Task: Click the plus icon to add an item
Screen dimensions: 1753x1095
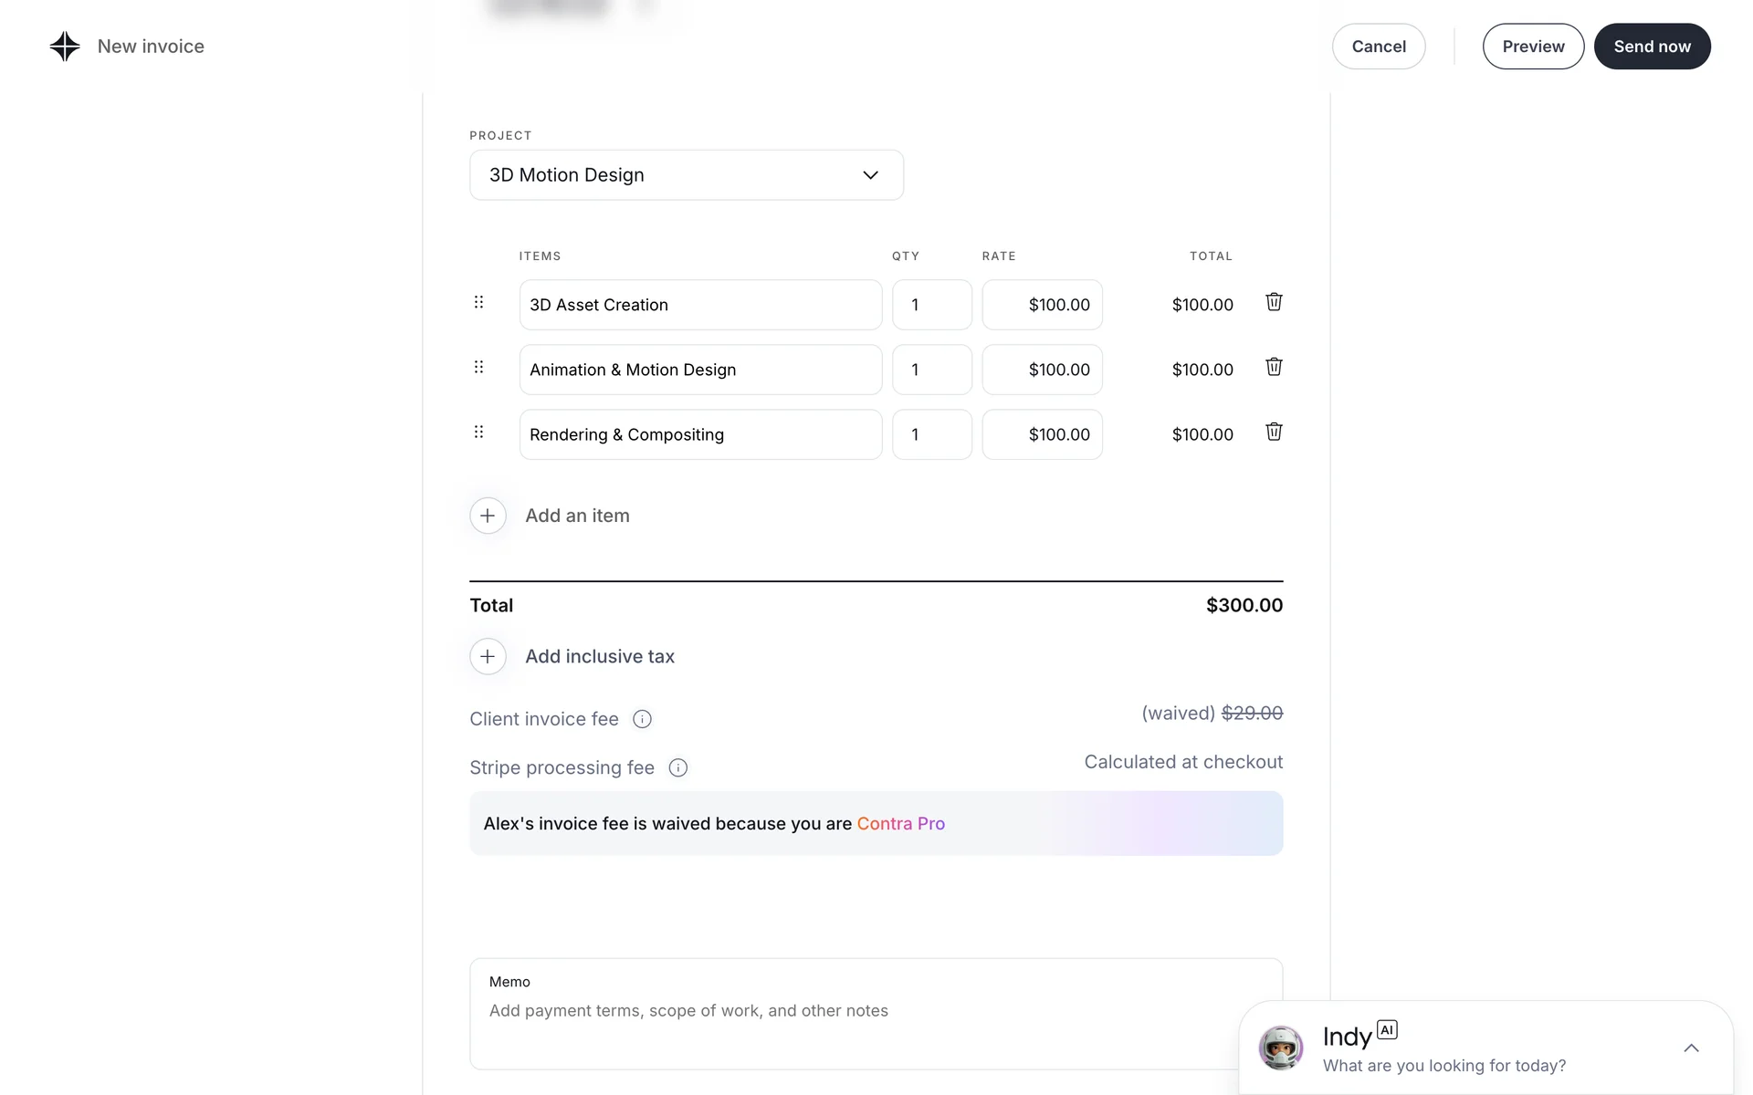Action: 488,516
